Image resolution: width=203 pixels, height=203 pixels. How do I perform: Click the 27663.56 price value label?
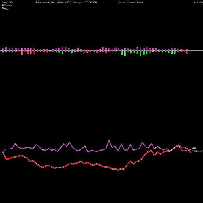(198, 151)
